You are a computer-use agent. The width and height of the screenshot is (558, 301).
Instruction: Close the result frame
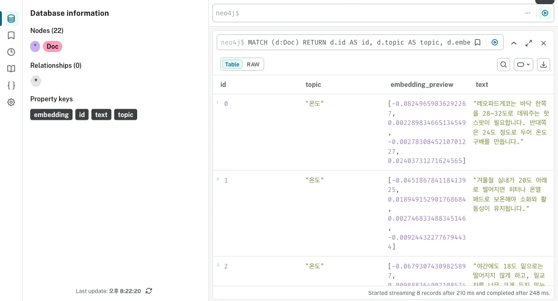coord(544,43)
